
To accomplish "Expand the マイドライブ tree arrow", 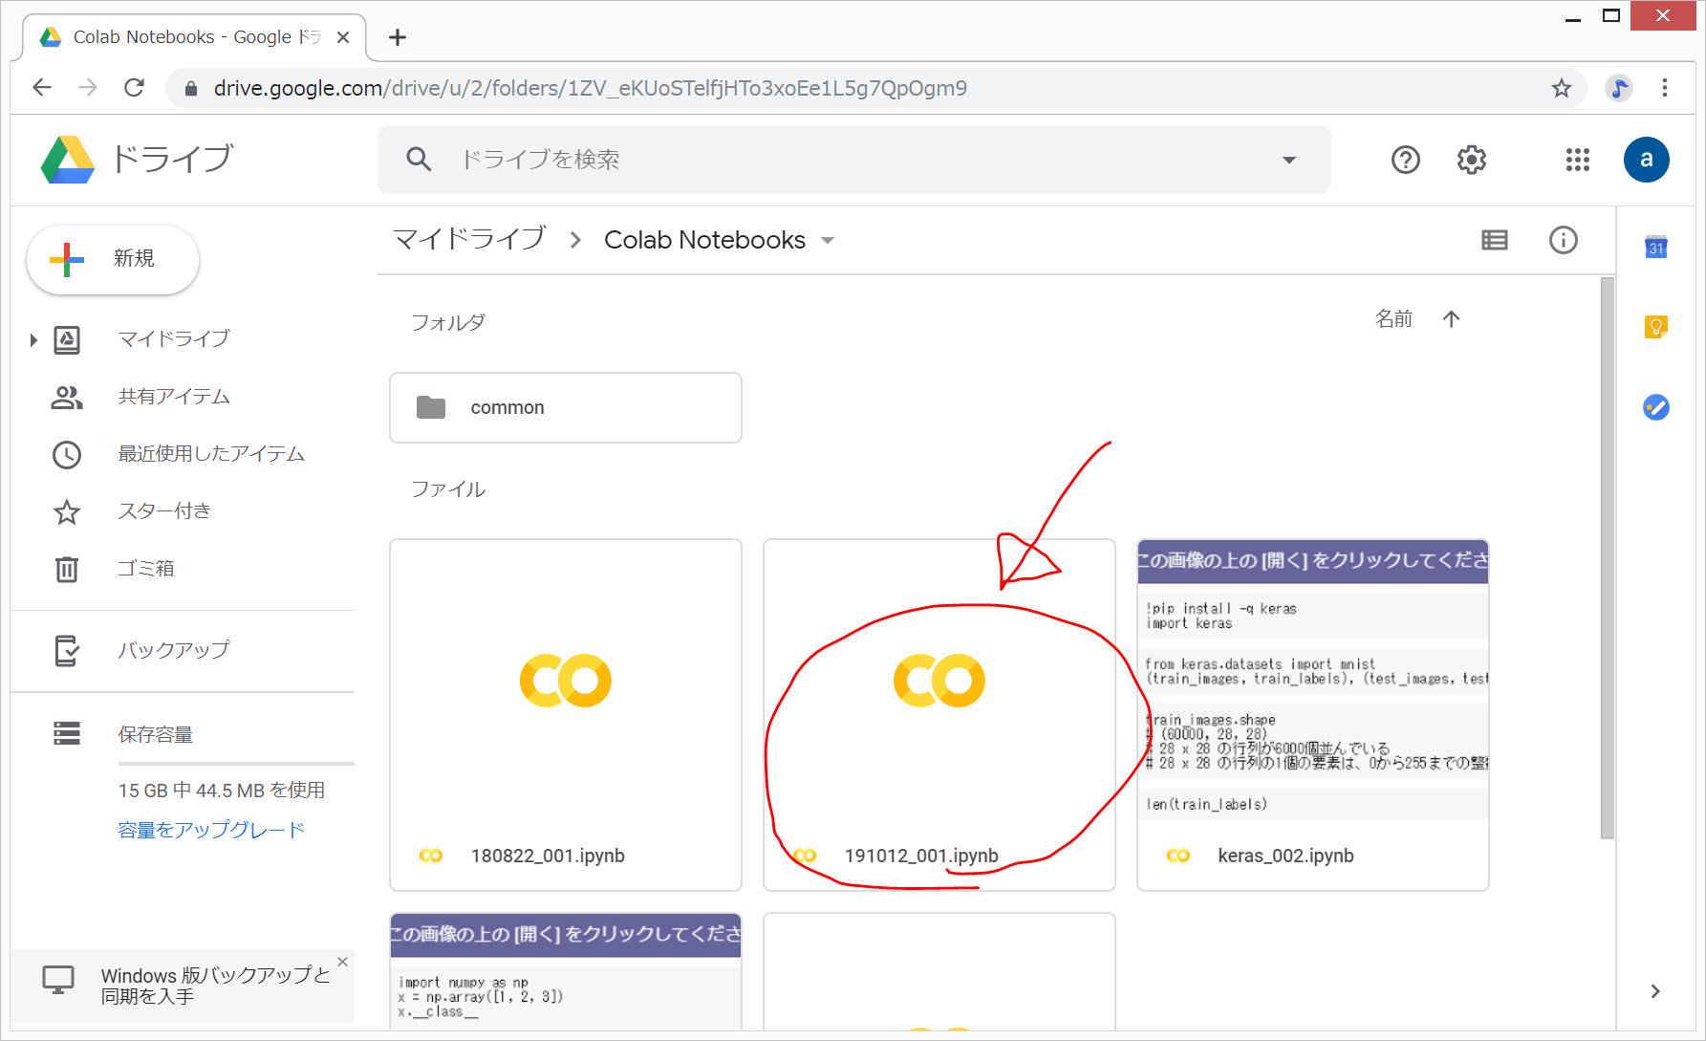I will [33, 339].
